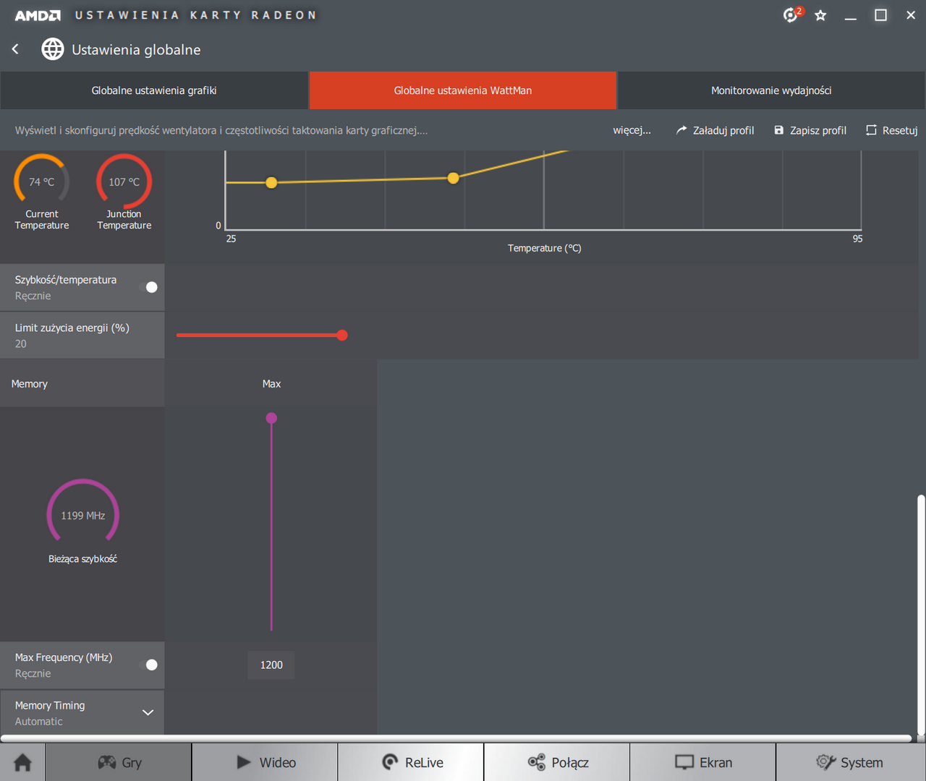This screenshot has width=926, height=781.
Task: Click the Resetuj icon
Action: pos(871,130)
